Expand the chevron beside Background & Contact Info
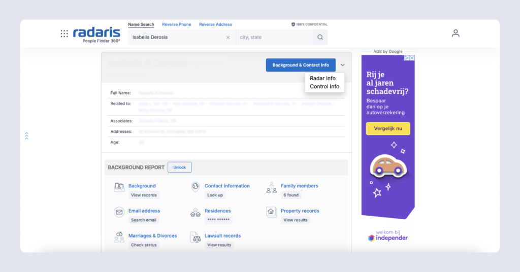Image resolution: width=520 pixels, height=272 pixels. pos(343,65)
